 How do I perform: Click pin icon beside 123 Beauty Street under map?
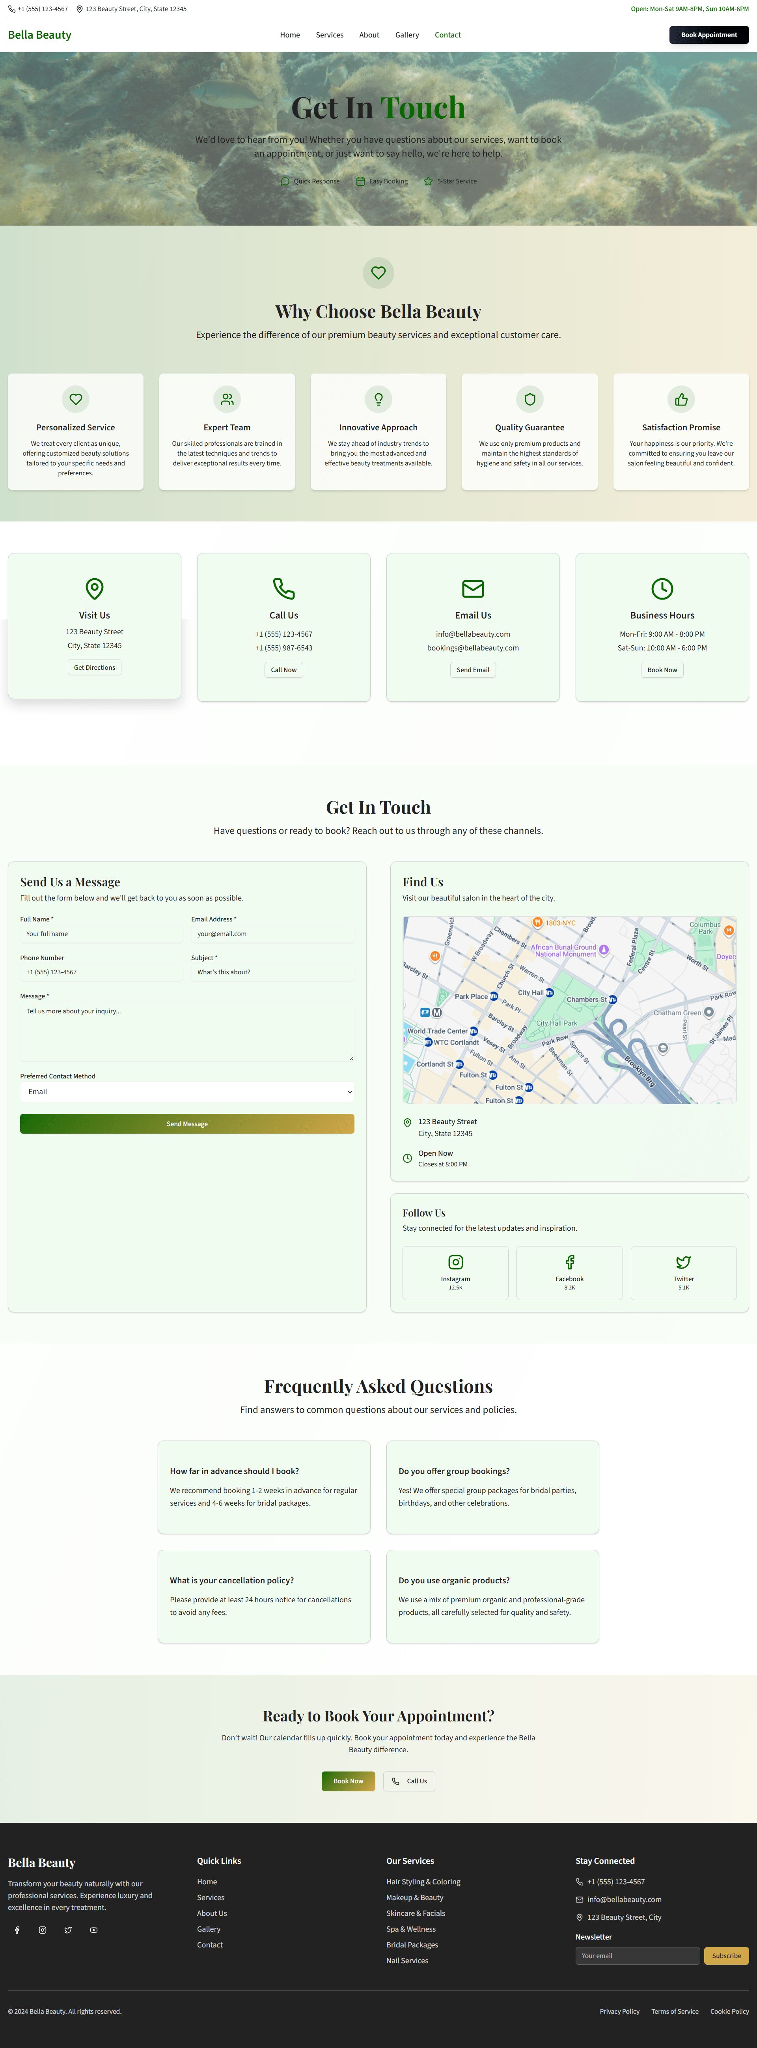coord(408,1123)
